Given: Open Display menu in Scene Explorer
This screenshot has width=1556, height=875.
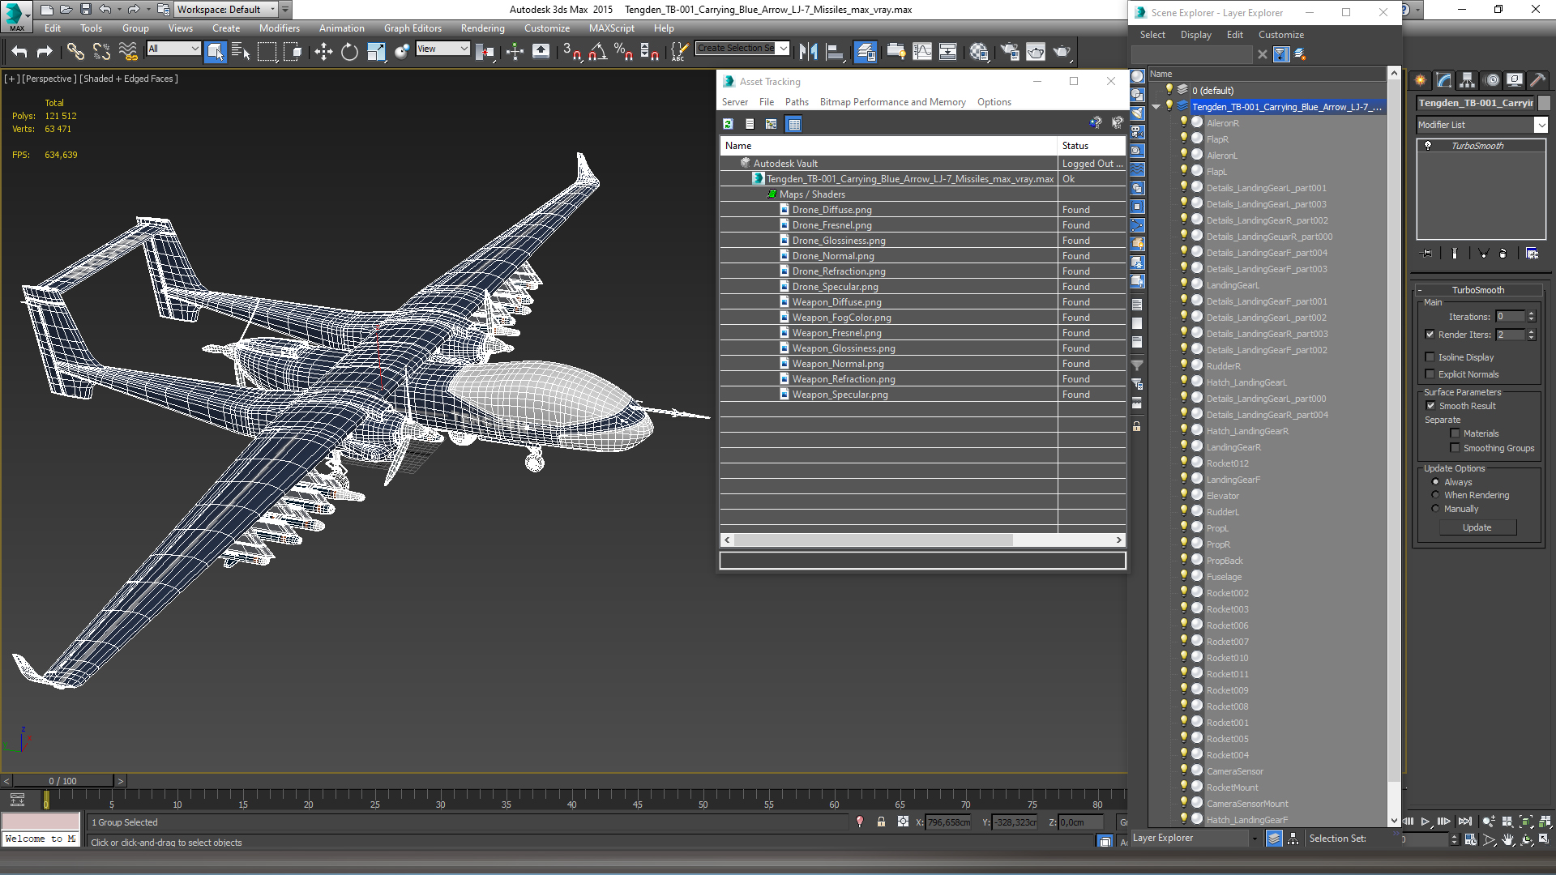Looking at the screenshot, I should (x=1195, y=35).
